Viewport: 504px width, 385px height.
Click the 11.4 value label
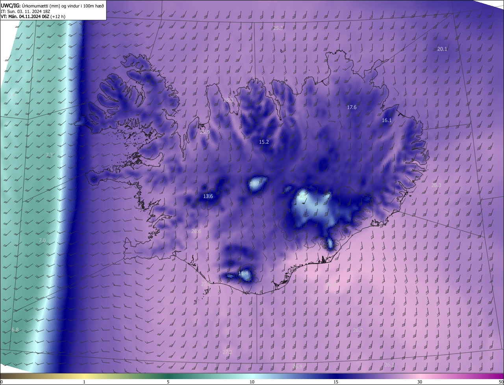(x=243, y=274)
